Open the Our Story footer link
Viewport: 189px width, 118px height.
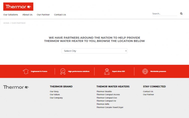tap(54, 91)
